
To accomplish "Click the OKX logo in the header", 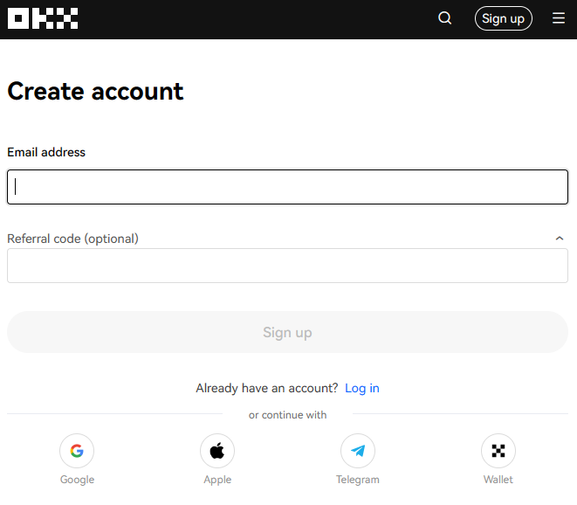I will 43,18.
